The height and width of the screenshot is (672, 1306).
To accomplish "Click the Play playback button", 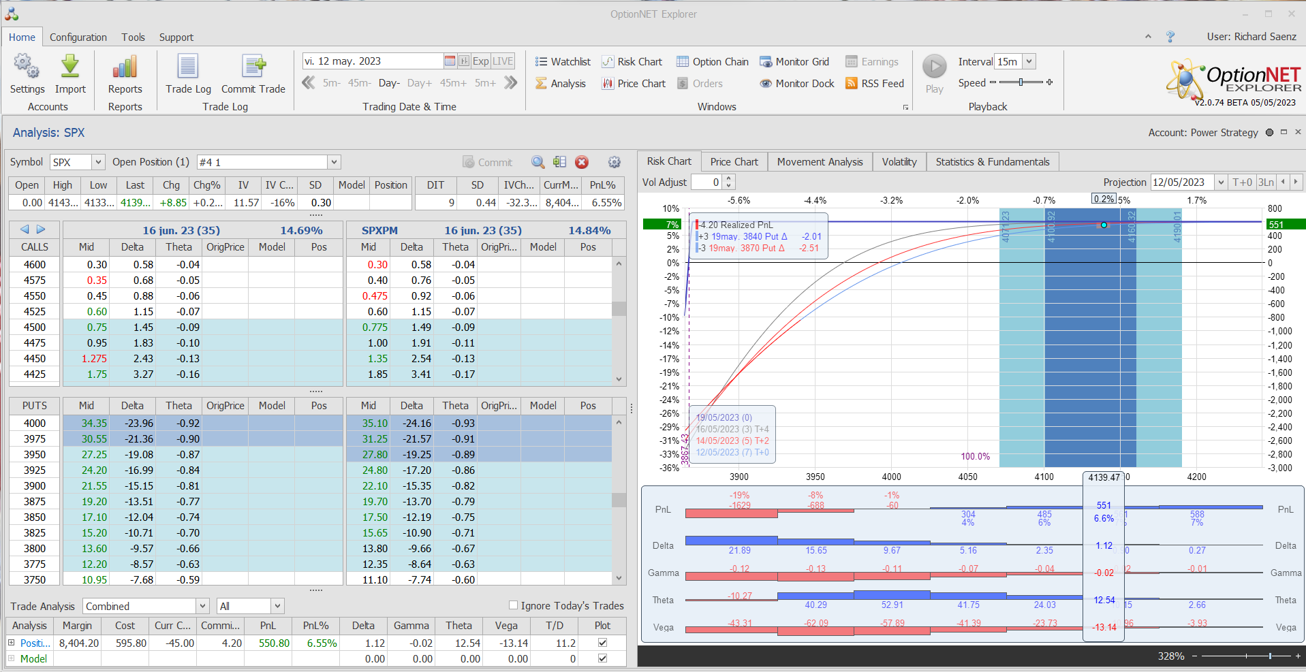I will point(935,74).
